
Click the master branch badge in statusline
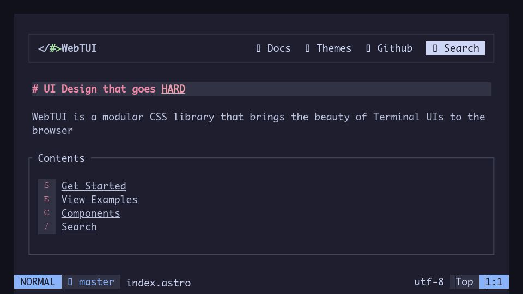[91, 282]
